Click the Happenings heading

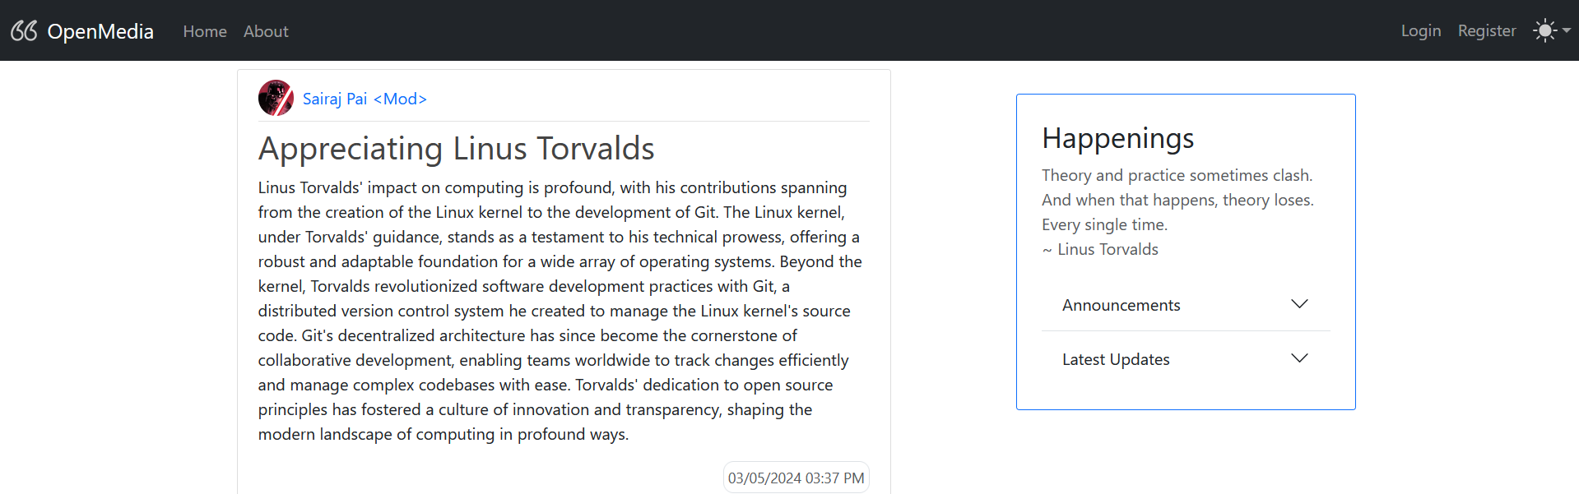tap(1117, 138)
